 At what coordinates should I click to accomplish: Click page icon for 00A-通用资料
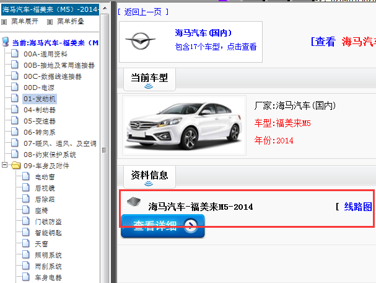click(15, 53)
